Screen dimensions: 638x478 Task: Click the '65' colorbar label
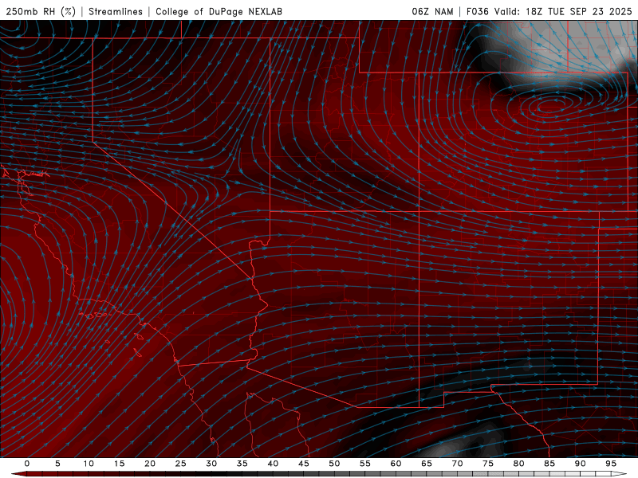(427, 464)
